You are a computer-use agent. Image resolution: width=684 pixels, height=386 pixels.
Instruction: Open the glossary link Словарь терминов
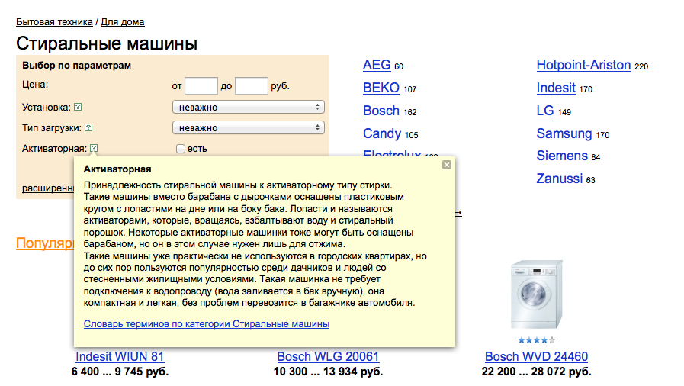click(206, 324)
